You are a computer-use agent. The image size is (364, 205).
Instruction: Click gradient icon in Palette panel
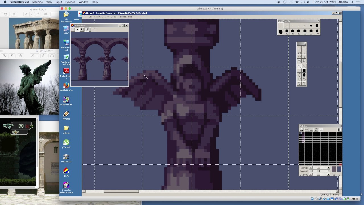pyautogui.click(x=340, y=130)
